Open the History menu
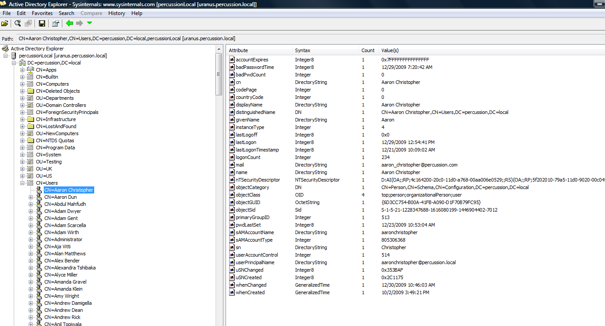This screenshot has width=605, height=326. click(117, 13)
